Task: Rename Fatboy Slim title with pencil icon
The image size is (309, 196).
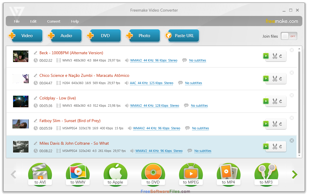Action: coord(36,121)
